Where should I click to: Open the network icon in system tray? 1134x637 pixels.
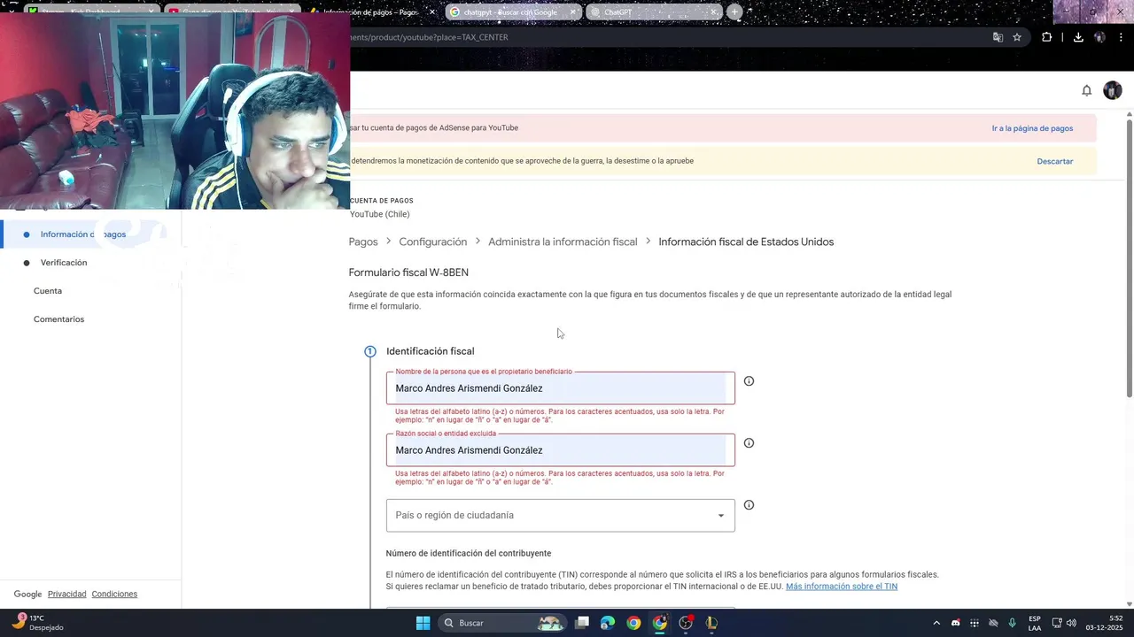tap(1057, 623)
